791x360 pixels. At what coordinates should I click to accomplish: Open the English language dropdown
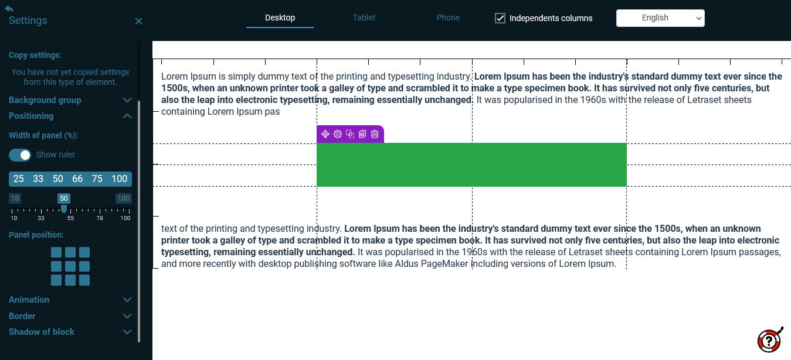pyautogui.click(x=660, y=18)
